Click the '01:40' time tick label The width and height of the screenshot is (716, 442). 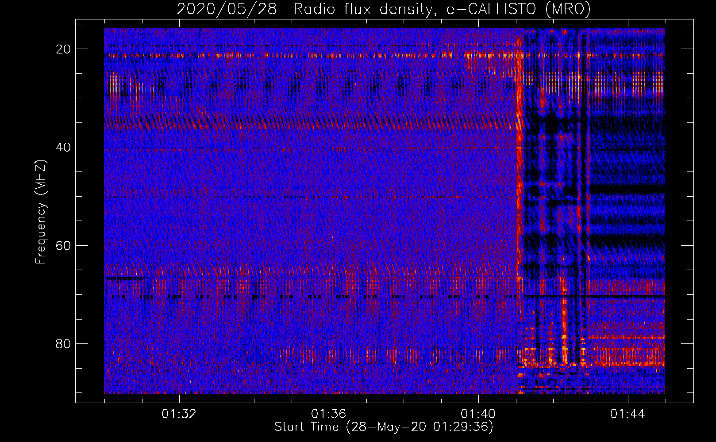[x=478, y=414]
